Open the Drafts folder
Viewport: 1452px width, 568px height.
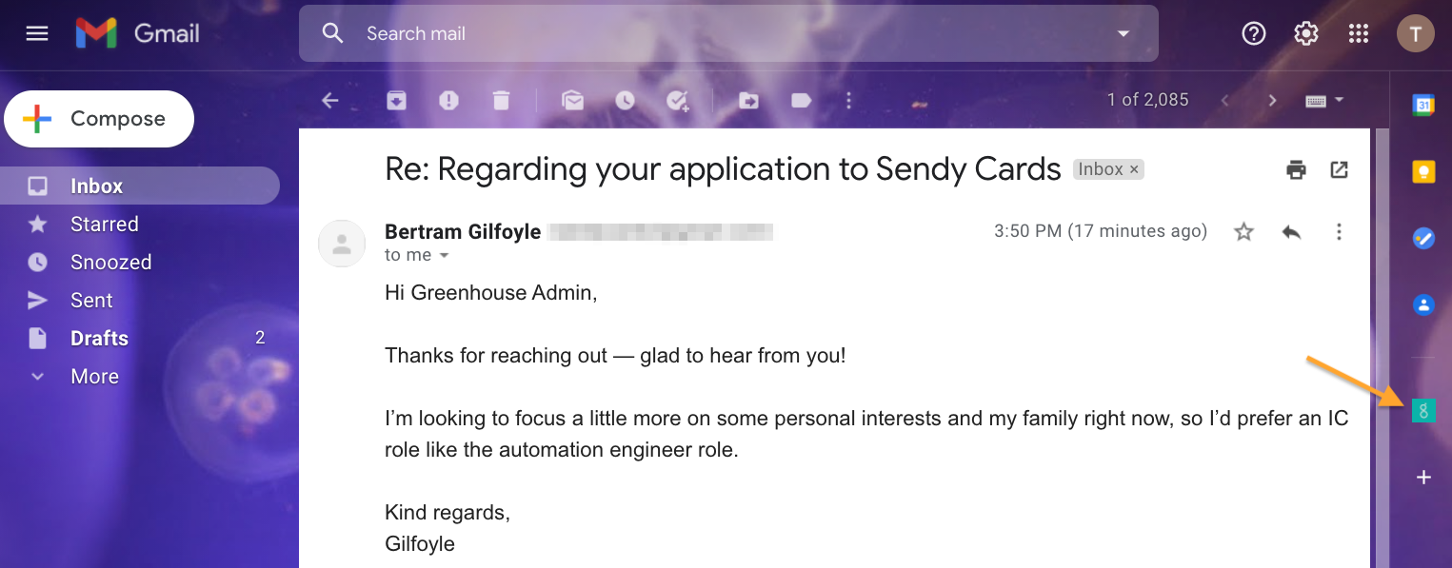(99, 339)
